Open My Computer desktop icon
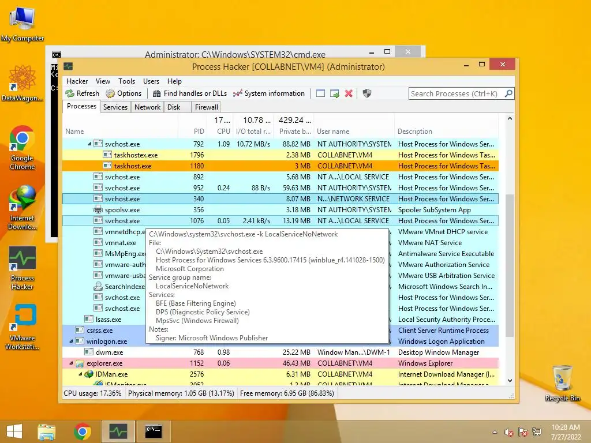This screenshot has width=591, height=443. coord(23,24)
